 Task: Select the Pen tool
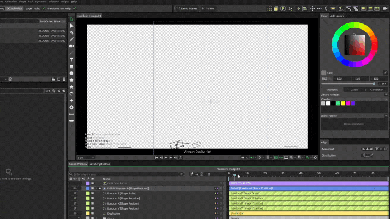(x=72, y=32)
